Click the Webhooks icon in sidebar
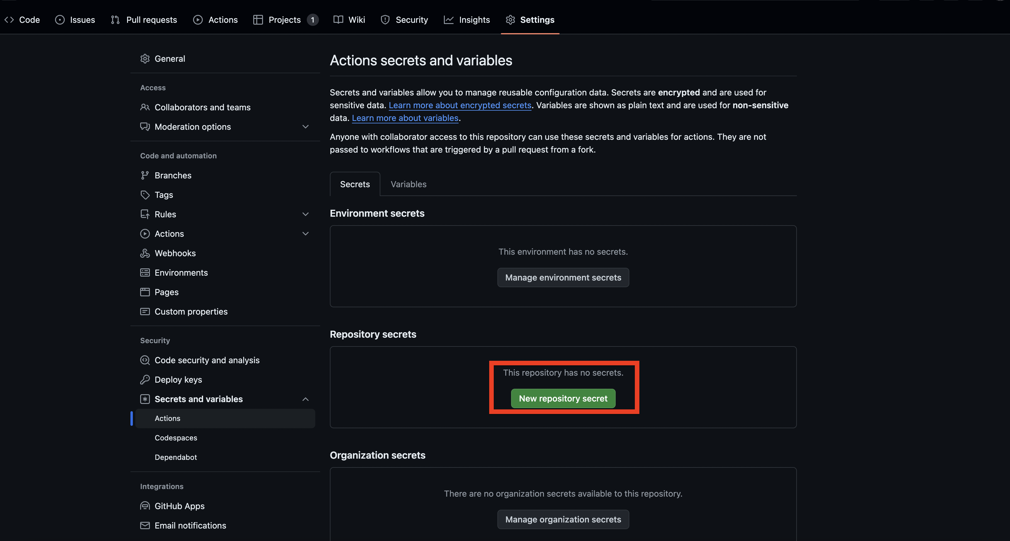This screenshot has width=1010, height=541. tap(145, 253)
